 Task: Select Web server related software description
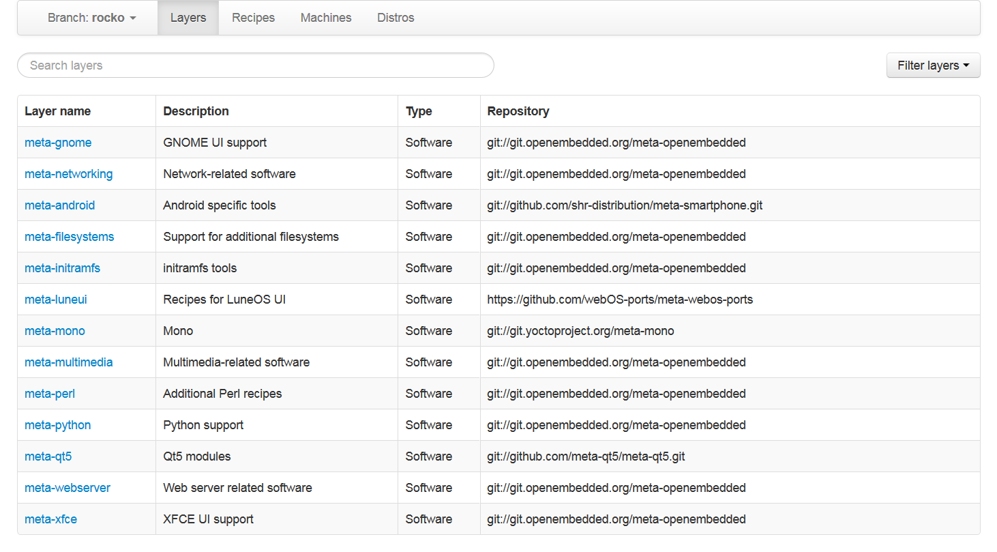238,488
